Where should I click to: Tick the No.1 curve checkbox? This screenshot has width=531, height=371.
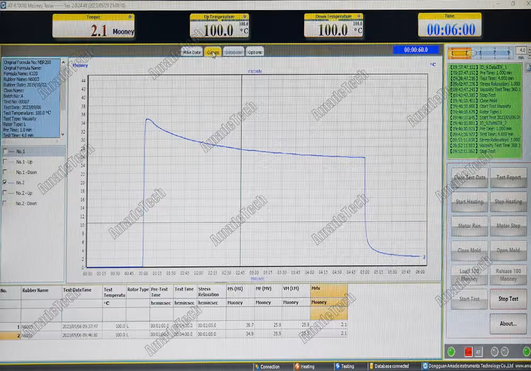pyautogui.click(x=5, y=151)
